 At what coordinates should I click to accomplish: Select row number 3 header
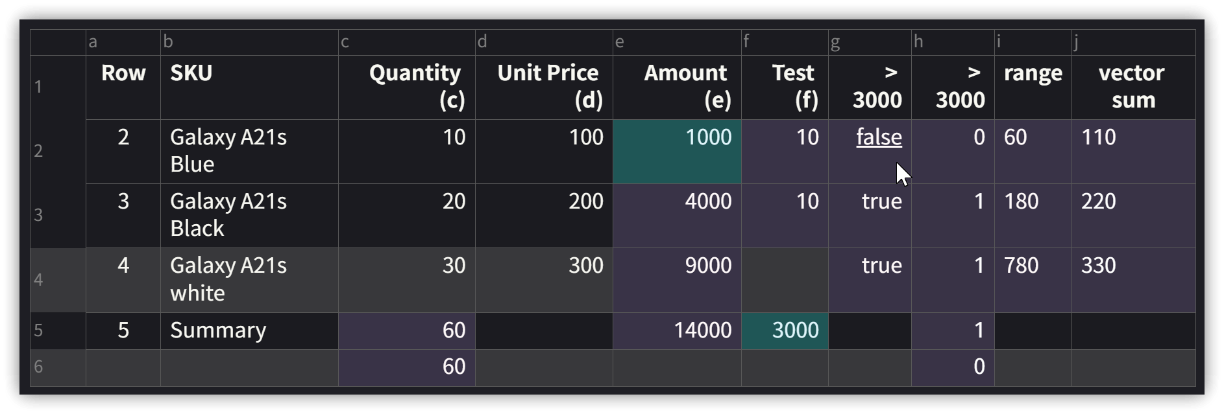coord(58,216)
